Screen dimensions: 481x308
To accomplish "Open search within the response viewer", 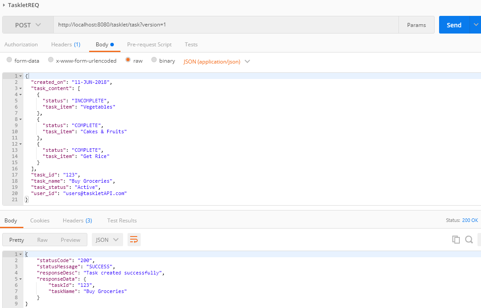I will tap(469, 239).
